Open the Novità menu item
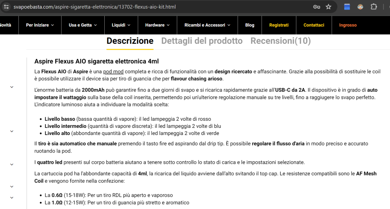Image resolution: width=390 pixels, height=209 pixels. 5,25
